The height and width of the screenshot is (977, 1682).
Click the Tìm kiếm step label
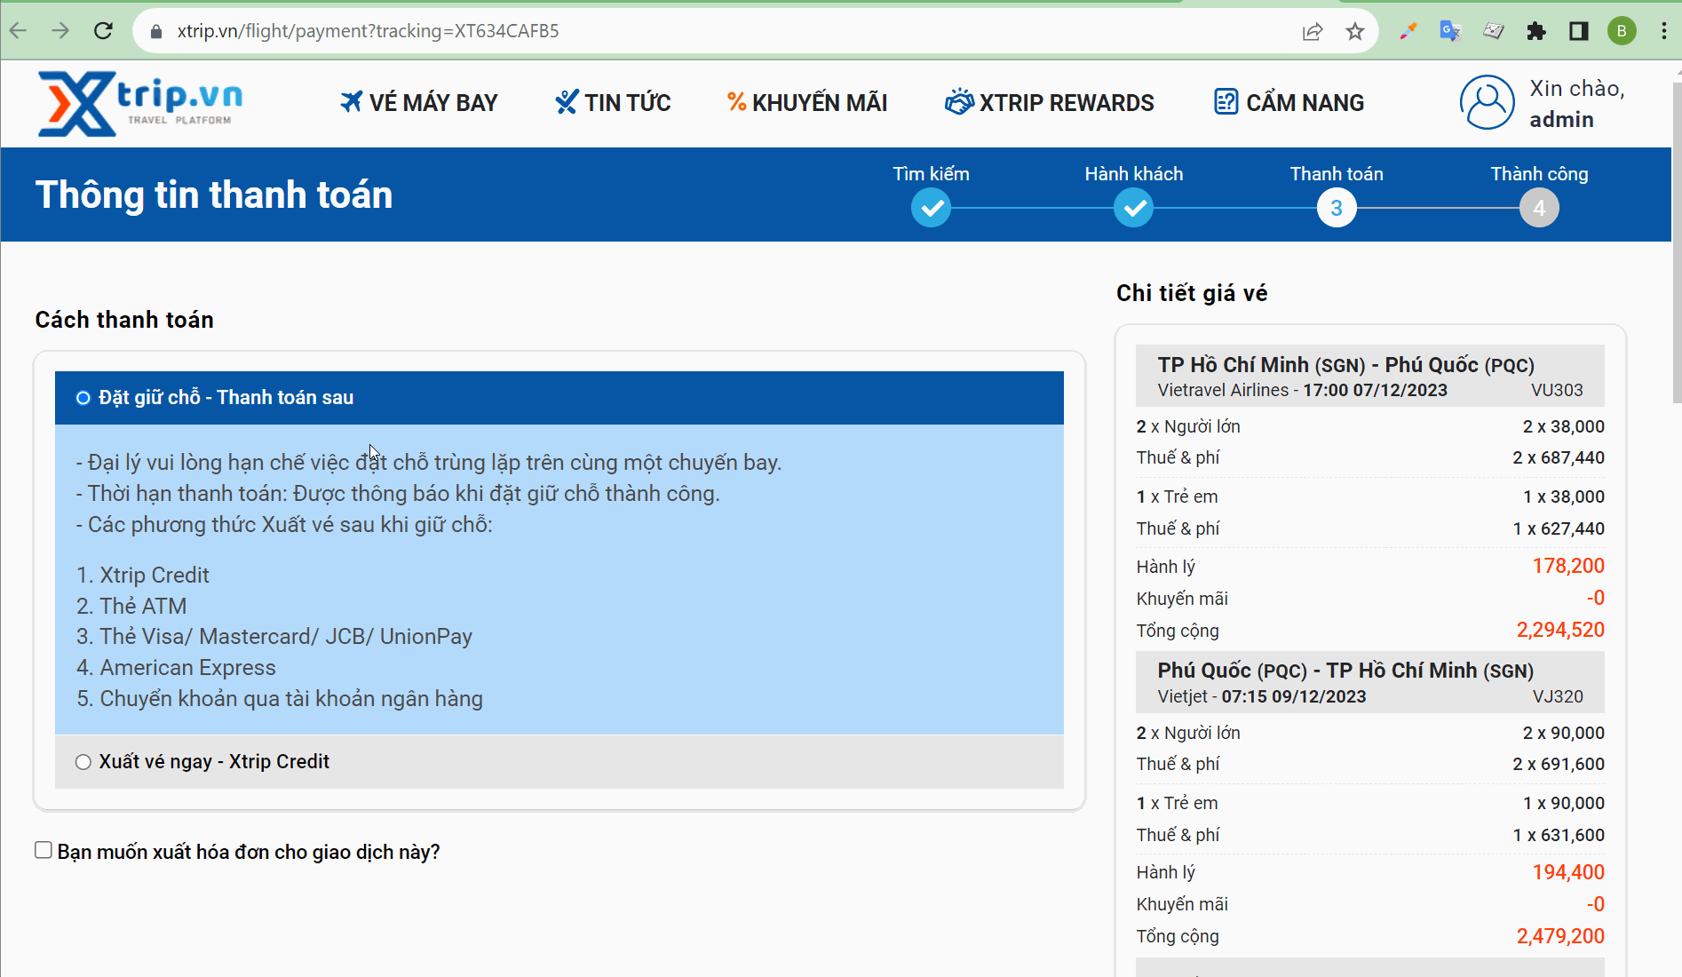931,174
